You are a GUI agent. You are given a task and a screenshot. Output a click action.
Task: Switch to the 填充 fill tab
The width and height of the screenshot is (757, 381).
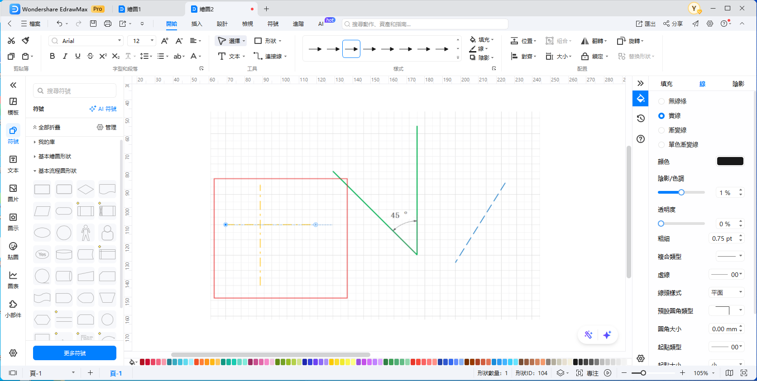(666, 84)
